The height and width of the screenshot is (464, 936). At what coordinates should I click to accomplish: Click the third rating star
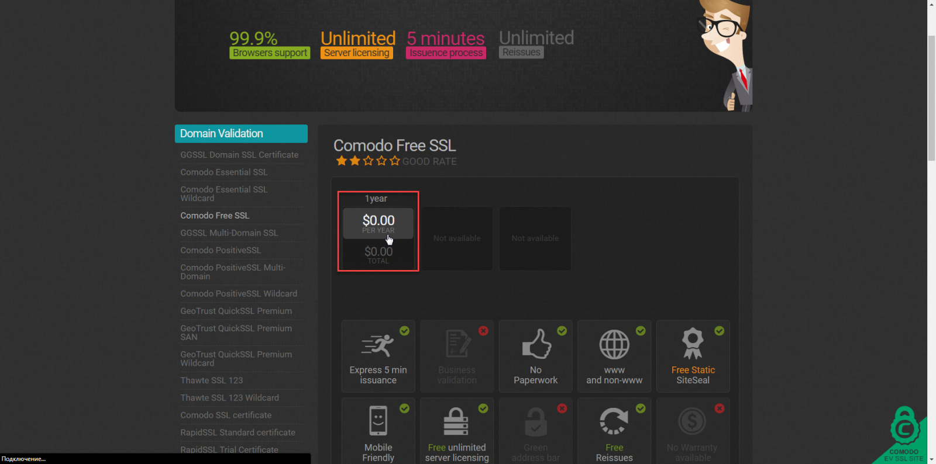368,161
